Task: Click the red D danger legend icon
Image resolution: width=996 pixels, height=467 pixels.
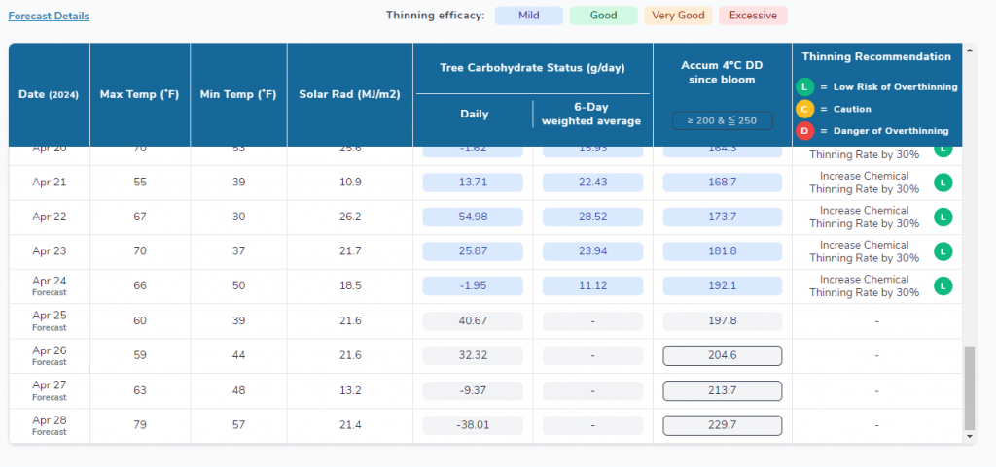Action: tap(804, 132)
